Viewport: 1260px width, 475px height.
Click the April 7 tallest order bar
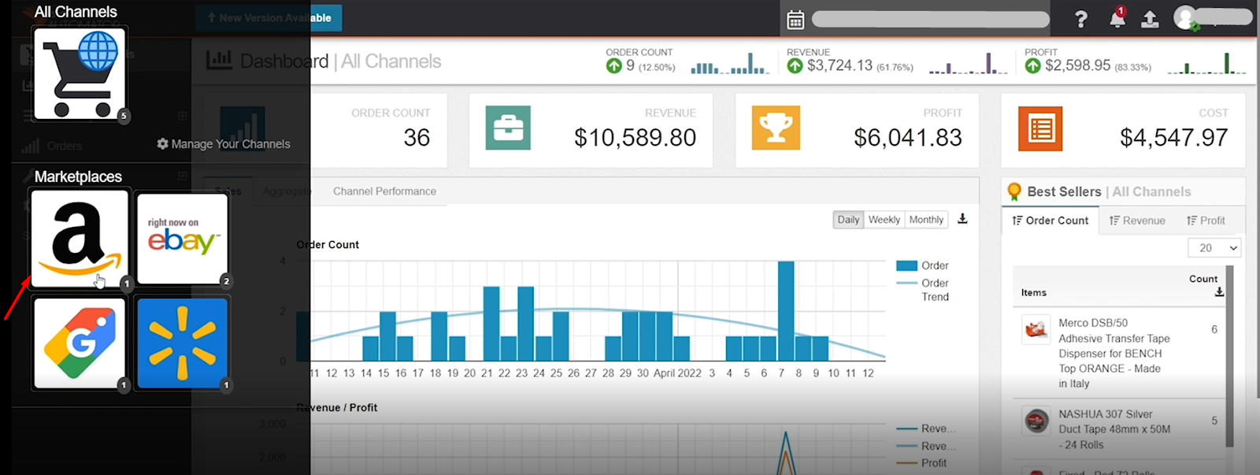tap(785, 310)
